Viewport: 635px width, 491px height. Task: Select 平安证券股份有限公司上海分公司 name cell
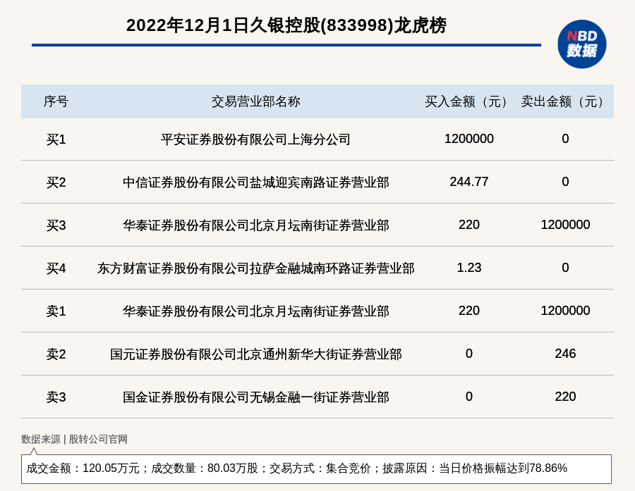click(255, 139)
